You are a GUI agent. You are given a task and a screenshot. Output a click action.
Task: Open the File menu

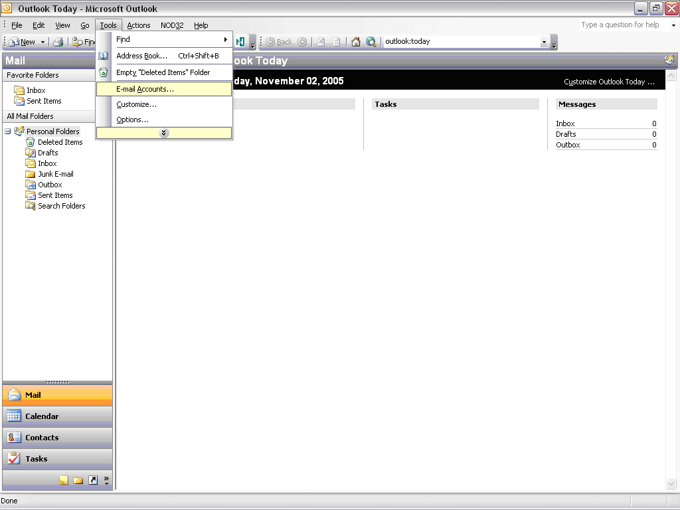click(17, 25)
